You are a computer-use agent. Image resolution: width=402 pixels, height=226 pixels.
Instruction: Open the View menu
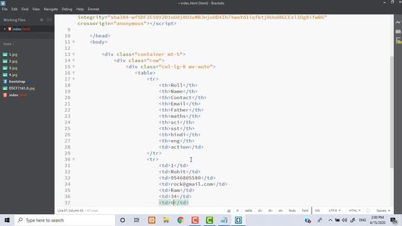[36, 9]
